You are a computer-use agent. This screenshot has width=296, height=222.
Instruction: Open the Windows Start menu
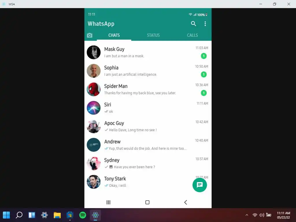6,215
